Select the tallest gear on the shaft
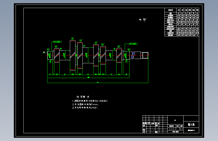 click(x=73, y=55)
